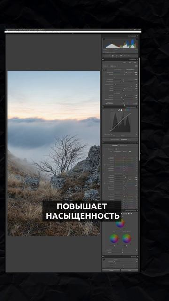Toggle highlight clipping indicator in histogram
This screenshot has height=301, width=169.
(137, 39)
